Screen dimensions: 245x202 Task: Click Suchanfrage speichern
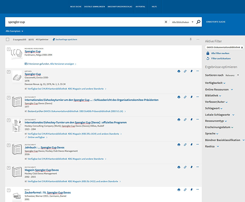click(x=65, y=39)
